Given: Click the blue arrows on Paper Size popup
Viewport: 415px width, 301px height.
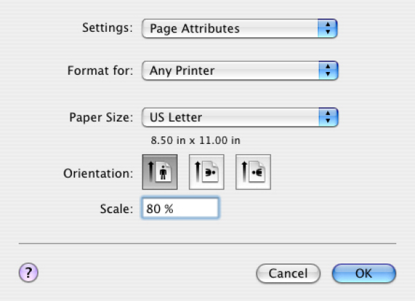Looking at the screenshot, I should pos(328,117).
